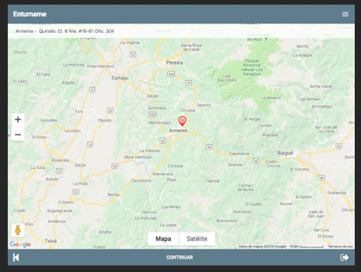Switch to the Mapa map view
Viewport: 361px width, 272px height.
[x=163, y=239]
